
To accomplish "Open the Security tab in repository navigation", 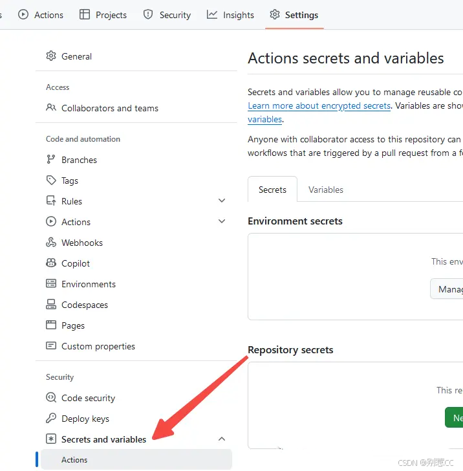I will pyautogui.click(x=167, y=15).
